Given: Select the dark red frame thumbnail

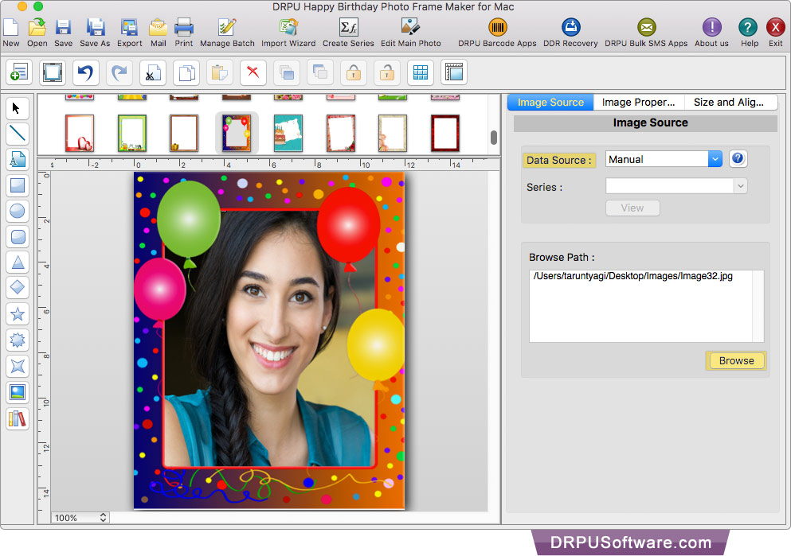Looking at the screenshot, I should pos(445,133).
